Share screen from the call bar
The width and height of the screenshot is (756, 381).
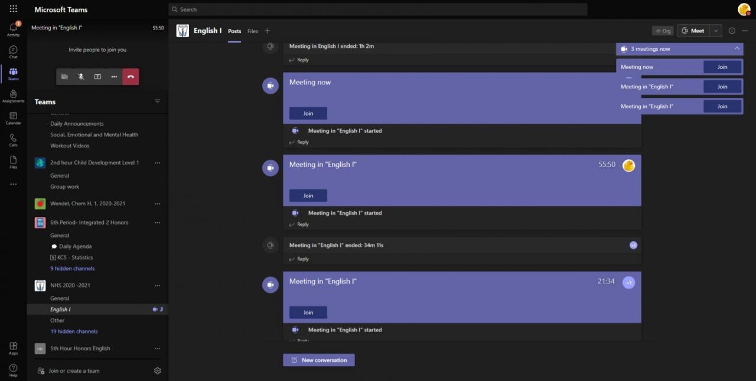tap(97, 77)
